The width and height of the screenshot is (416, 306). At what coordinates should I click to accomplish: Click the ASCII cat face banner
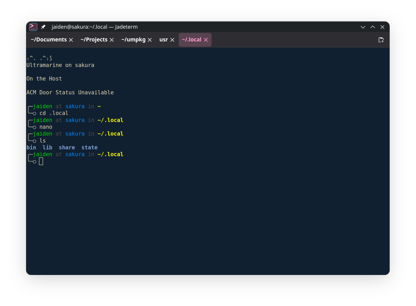coord(40,58)
